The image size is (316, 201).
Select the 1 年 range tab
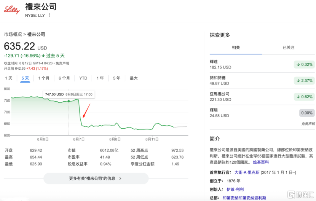click(x=100, y=78)
